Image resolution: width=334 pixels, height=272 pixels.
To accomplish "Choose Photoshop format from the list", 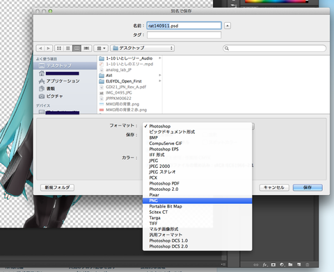I will (198, 126).
